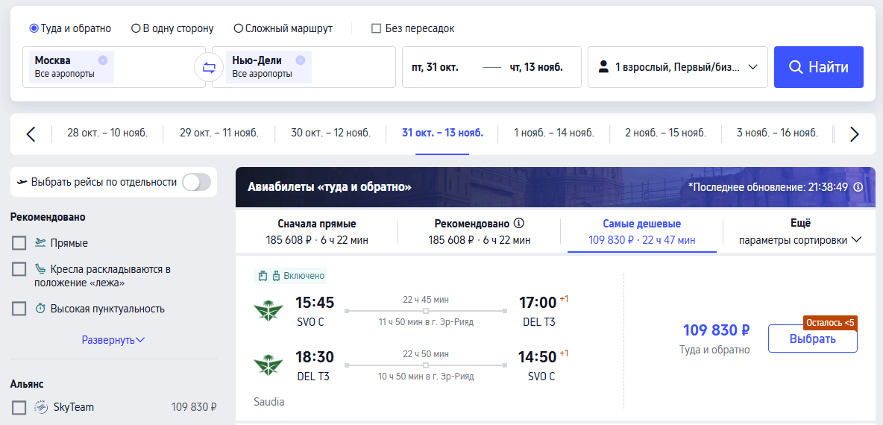Remove Нью-Дели destination chip
The image size is (883, 425).
(x=300, y=60)
